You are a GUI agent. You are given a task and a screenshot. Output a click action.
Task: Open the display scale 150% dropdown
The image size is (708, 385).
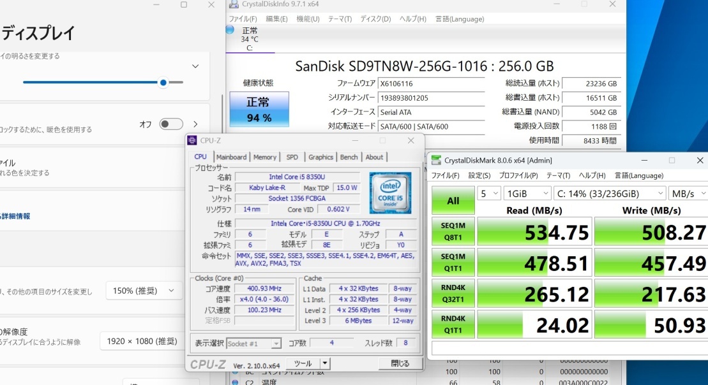click(x=144, y=291)
